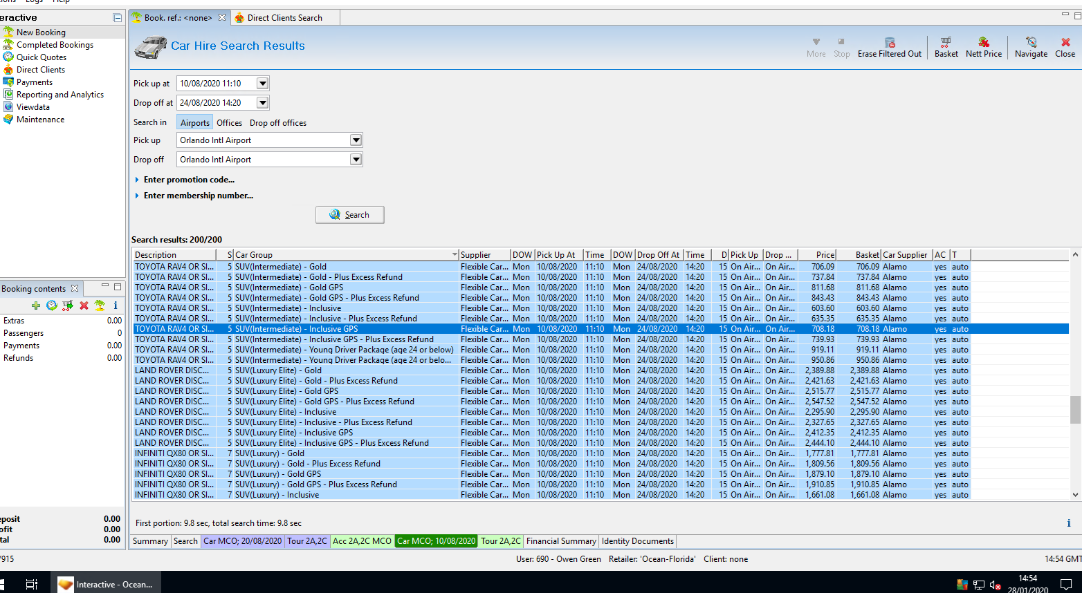The width and height of the screenshot is (1082, 593).
Task: Click the muted volume icon in system tray
Action: 995,585
